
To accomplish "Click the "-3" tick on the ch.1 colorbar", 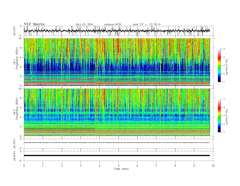I will click(224, 49).
